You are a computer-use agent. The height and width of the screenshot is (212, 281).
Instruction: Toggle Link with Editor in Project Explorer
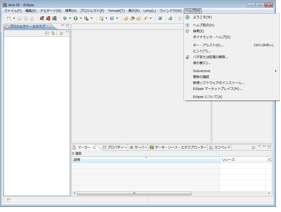pyautogui.click(x=53, y=33)
